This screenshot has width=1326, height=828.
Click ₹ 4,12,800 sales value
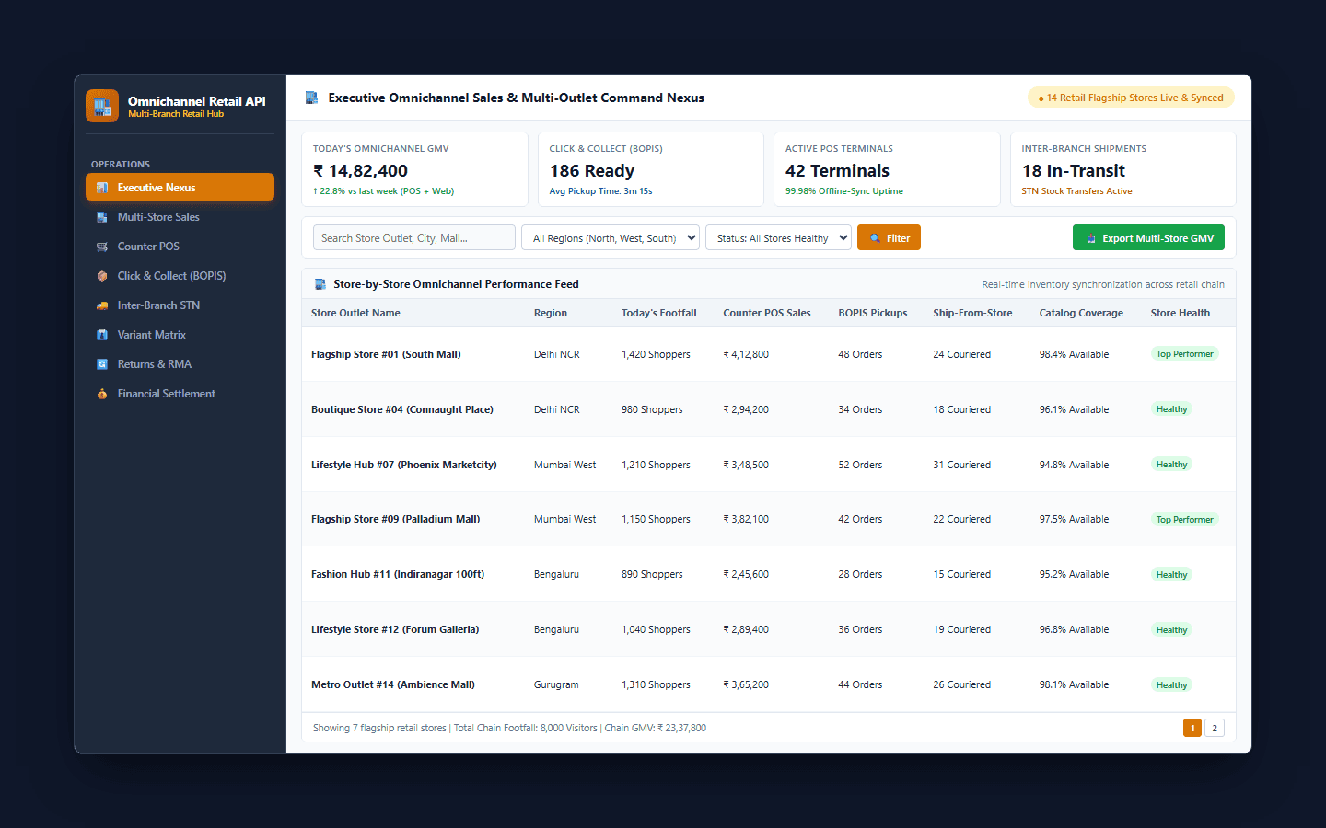[746, 354]
